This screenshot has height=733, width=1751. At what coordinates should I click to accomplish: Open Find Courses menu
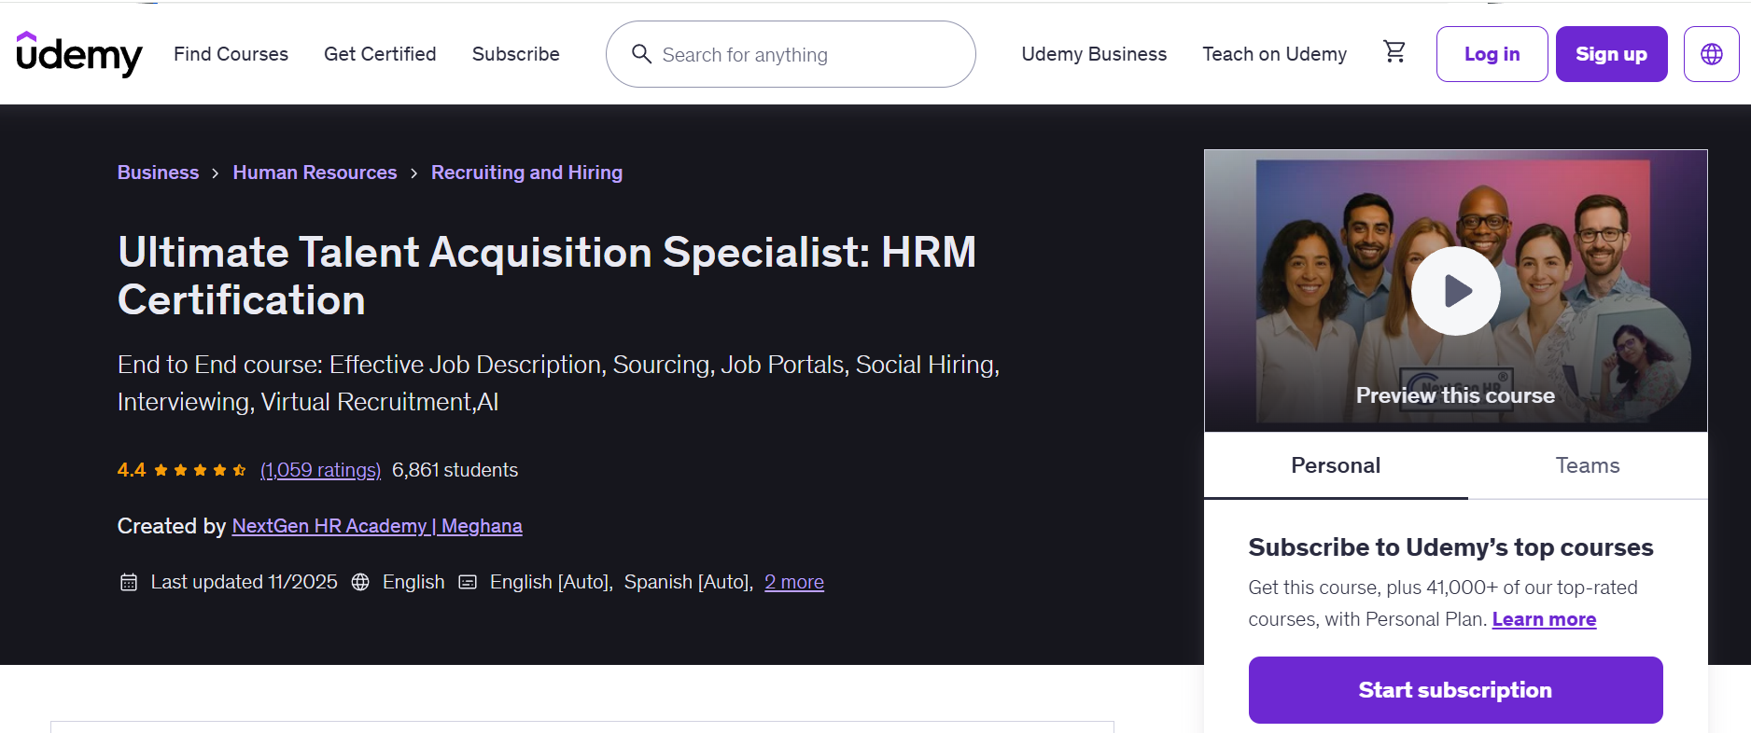click(x=231, y=54)
